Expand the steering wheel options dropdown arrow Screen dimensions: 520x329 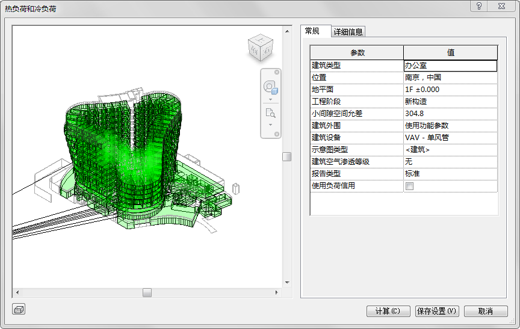coord(270,99)
